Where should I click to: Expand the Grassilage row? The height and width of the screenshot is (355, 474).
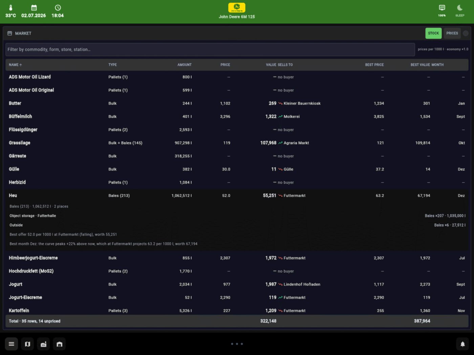coord(237,143)
